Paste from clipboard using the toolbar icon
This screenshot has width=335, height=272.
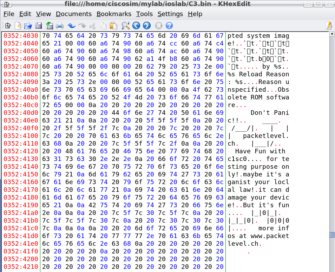click(113, 26)
